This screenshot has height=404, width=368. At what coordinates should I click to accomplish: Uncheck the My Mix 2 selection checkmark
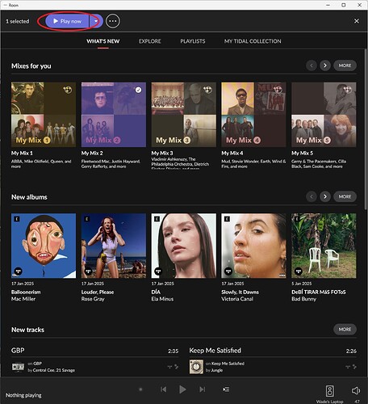click(x=138, y=90)
